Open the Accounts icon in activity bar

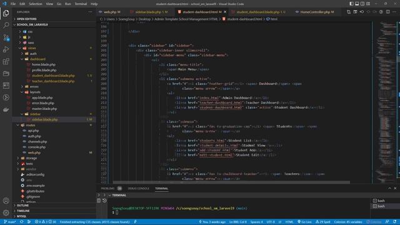coord(6,201)
